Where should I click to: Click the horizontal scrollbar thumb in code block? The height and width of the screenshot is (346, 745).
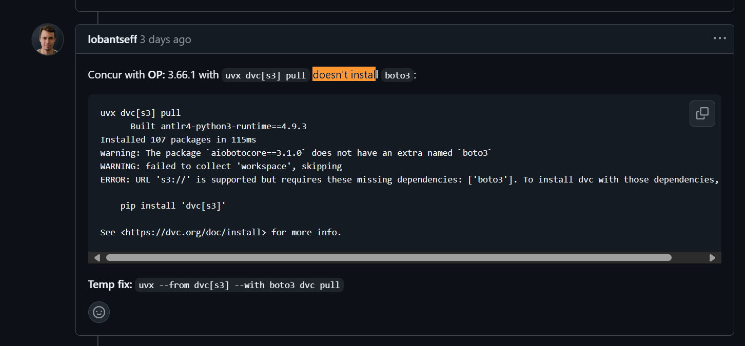[389, 258]
